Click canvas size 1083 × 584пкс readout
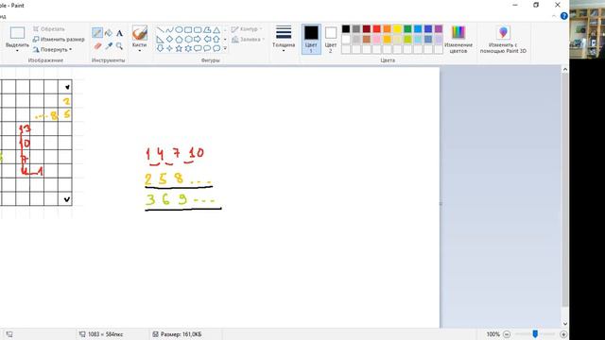Viewport: 605px width, 340px height. pyautogui.click(x=101, y=334)
